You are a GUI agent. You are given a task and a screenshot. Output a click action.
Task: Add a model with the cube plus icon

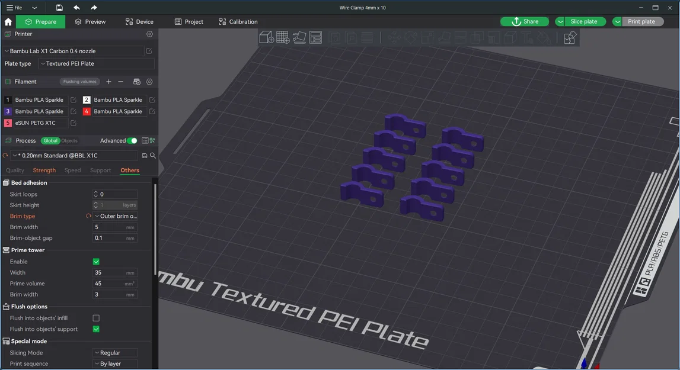click(266, 38)
